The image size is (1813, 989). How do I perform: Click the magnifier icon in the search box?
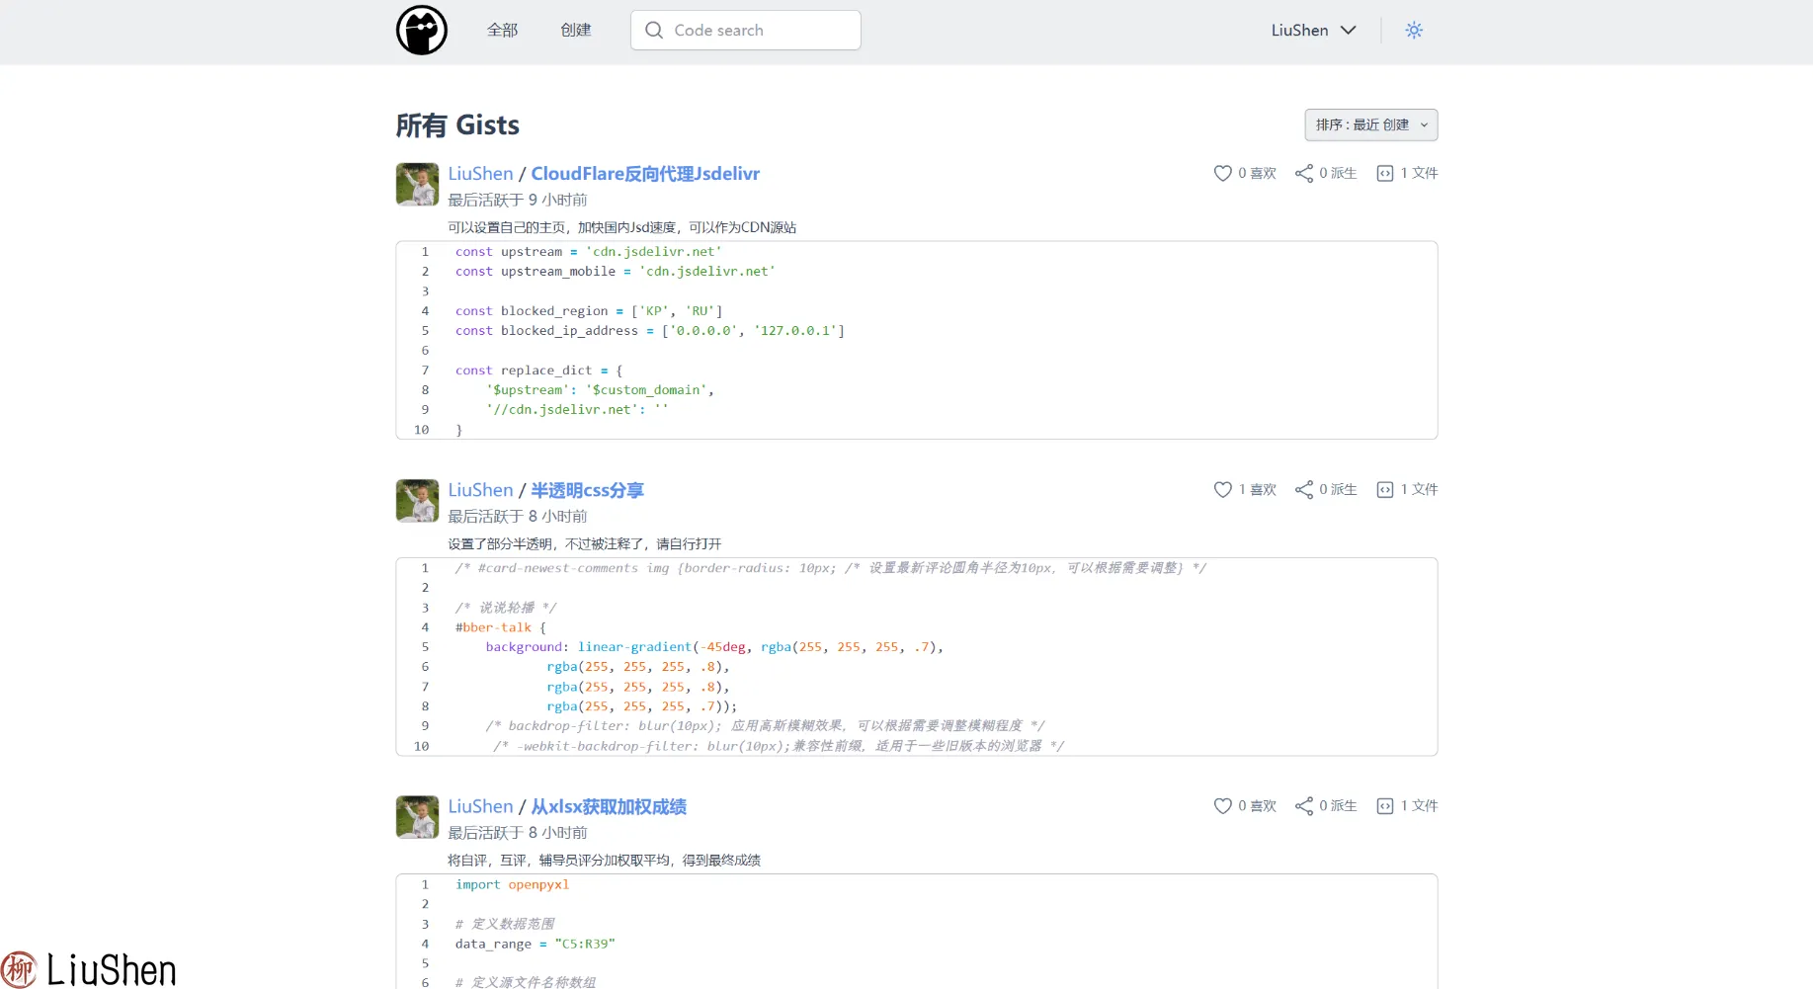pyautogui.click(x=653, y=30)
